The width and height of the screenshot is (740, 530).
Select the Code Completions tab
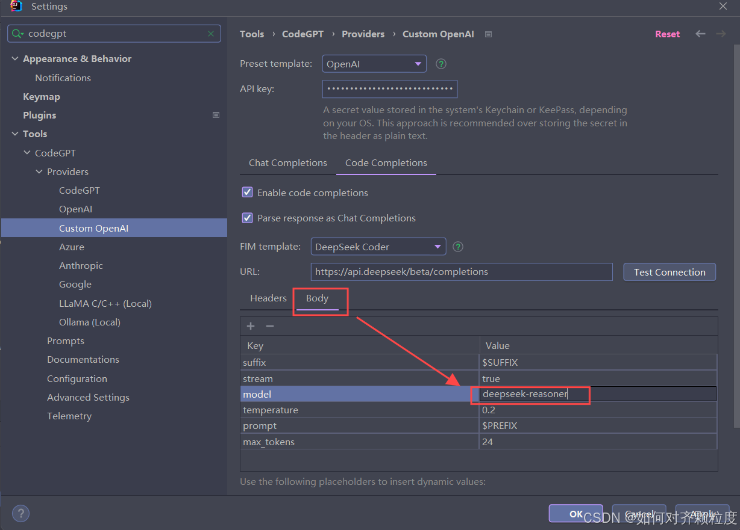(x=386, y=163)
